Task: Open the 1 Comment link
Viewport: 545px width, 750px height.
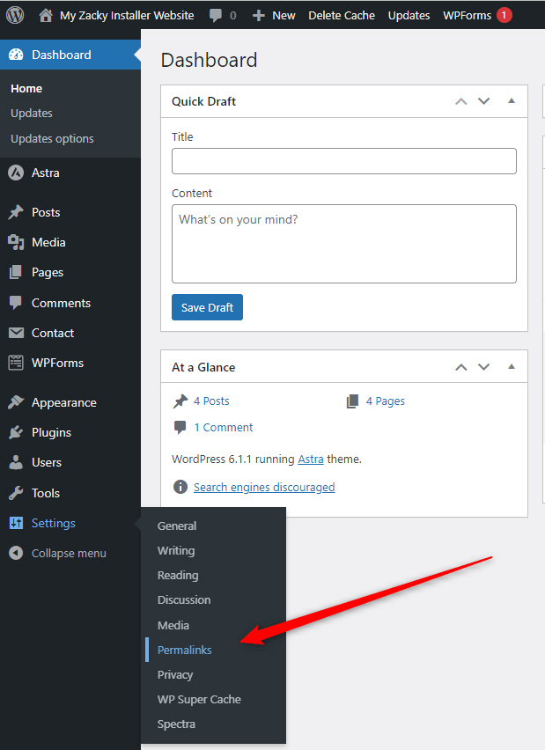Action: point(223,427)
